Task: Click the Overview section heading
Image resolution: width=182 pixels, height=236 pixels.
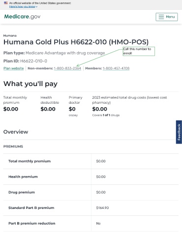Action: point(16,132)
